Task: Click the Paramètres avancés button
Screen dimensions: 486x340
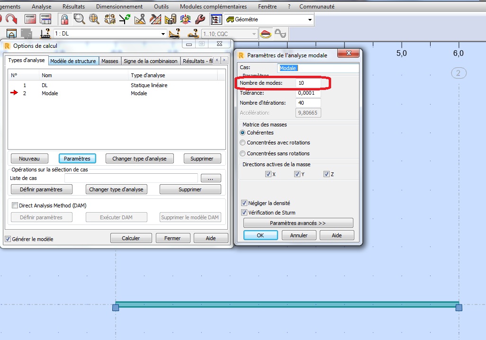Action: coord(298,223)
